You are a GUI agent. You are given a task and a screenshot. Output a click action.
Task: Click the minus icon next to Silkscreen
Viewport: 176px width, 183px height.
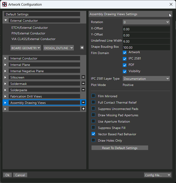[83, 77]
